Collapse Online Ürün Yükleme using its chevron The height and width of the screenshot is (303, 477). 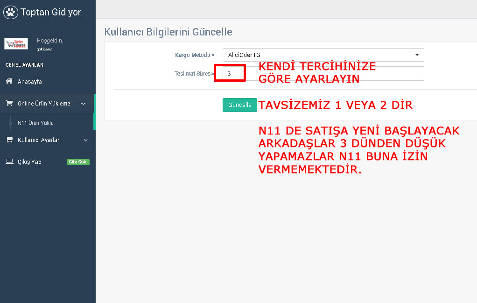[x=83, y=104]
